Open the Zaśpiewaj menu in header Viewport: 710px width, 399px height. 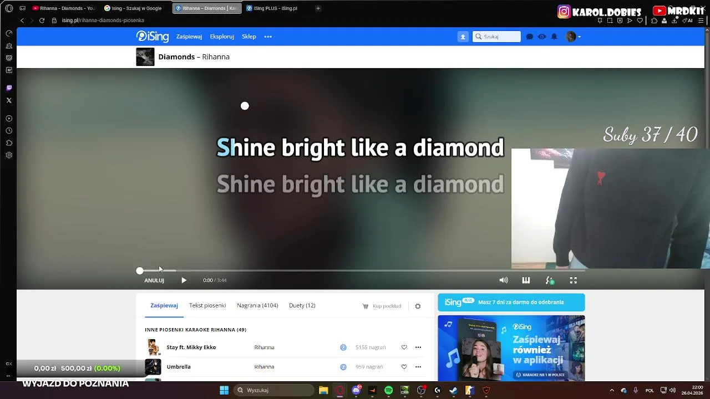[189, 37]
